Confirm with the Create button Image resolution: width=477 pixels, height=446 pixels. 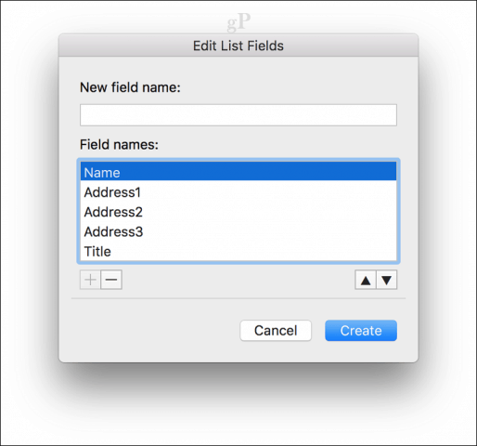[x=361, y=331]
